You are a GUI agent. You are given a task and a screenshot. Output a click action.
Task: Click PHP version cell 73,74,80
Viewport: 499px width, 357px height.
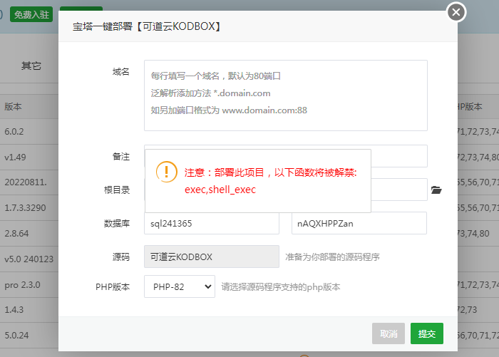(x=473, y=234)
